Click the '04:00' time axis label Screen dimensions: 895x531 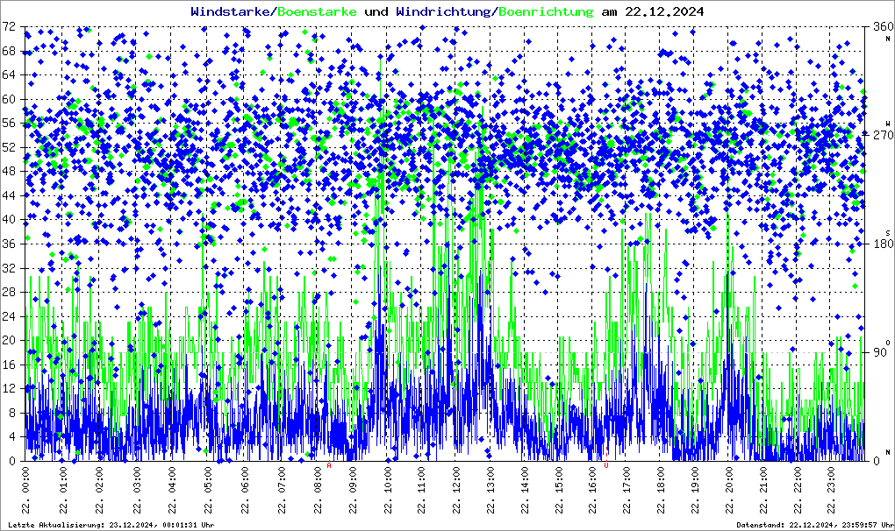[x=172, y=478]
